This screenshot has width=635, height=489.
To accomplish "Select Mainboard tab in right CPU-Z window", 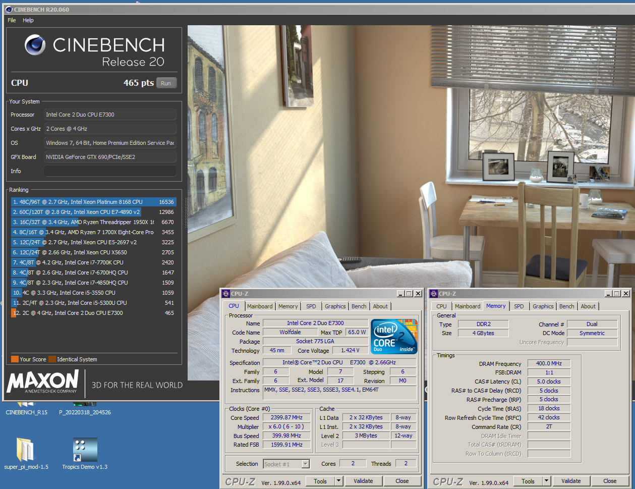I will coord(468,306).
